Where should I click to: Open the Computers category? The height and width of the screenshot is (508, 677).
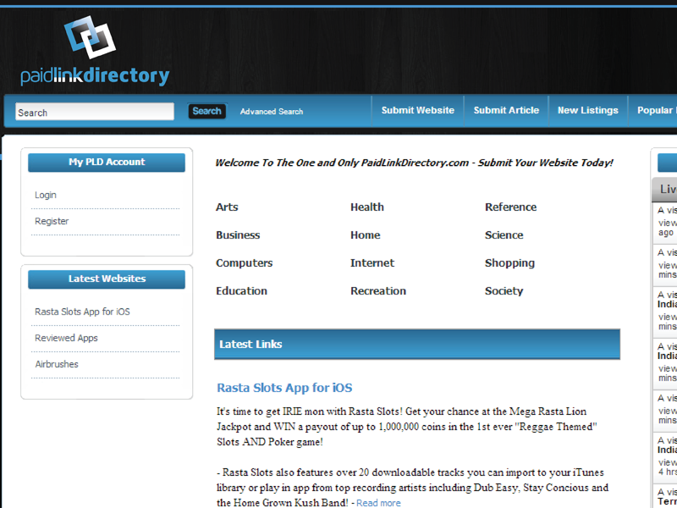(244, 263)
